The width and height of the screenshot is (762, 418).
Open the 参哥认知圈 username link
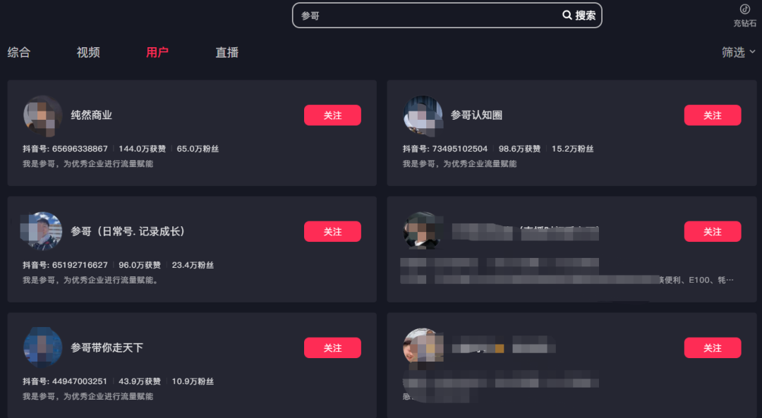click(x=476, y=115)
